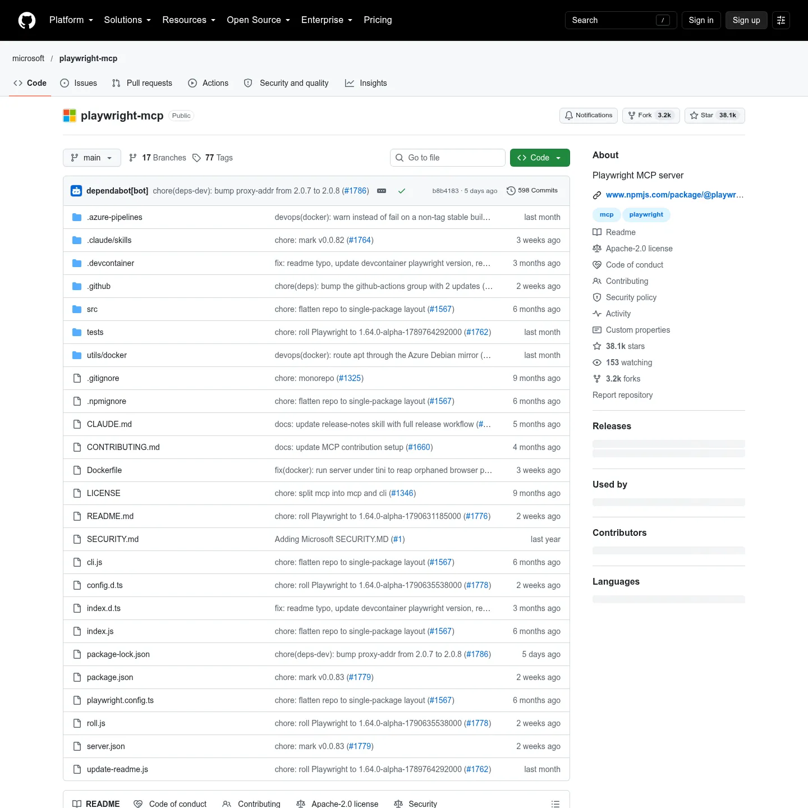
Task: Click the link icon beside npmjs URL
Action: pos(597,195)
